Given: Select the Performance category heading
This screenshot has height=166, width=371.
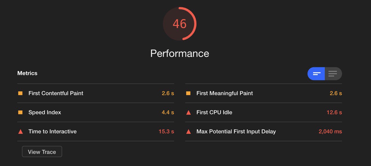Looking at the screenshot, I should (180, 53).
